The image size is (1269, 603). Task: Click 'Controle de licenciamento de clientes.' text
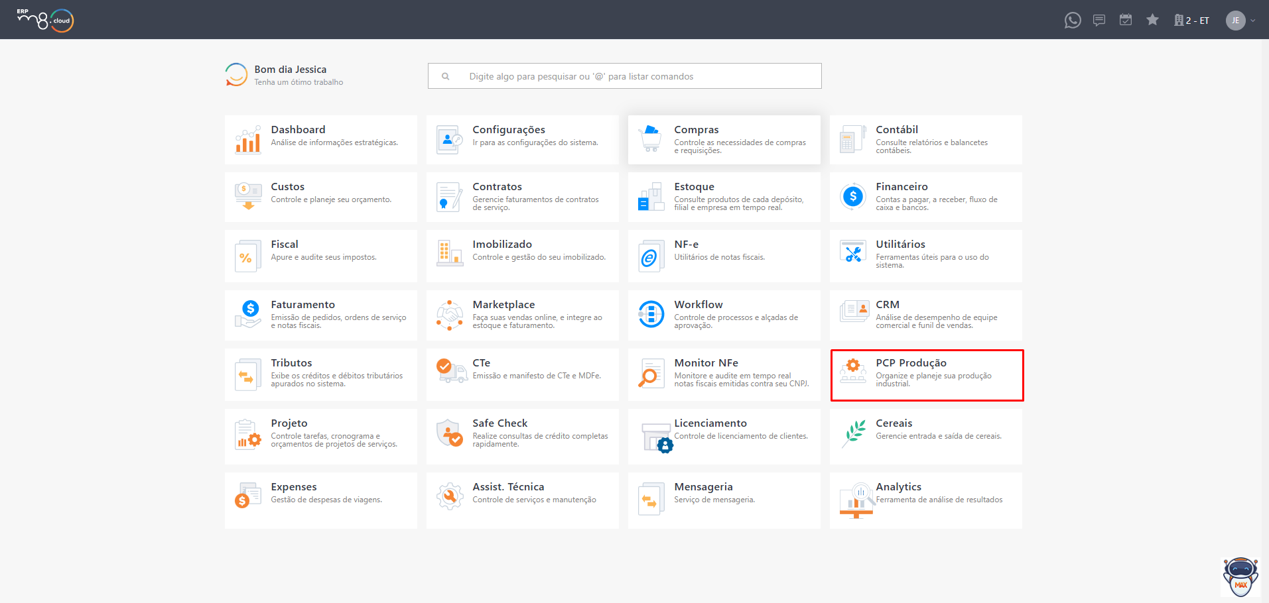click(x=741, y=436)
